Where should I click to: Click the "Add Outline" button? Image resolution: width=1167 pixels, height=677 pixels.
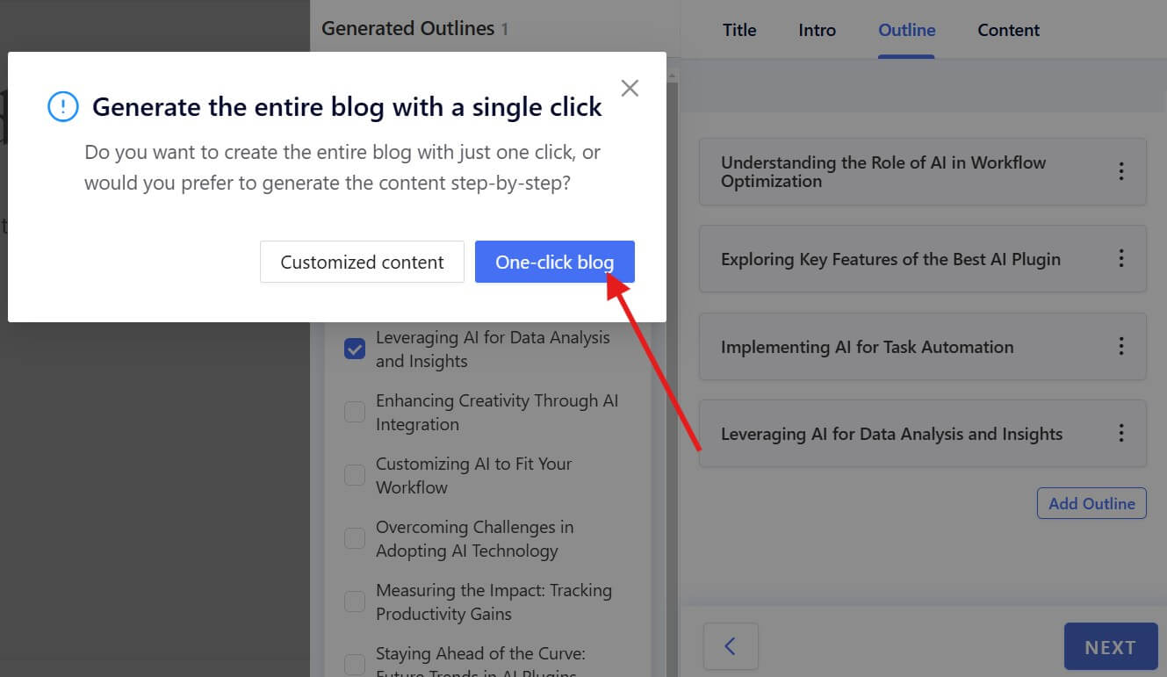(x=1091, y=503)
